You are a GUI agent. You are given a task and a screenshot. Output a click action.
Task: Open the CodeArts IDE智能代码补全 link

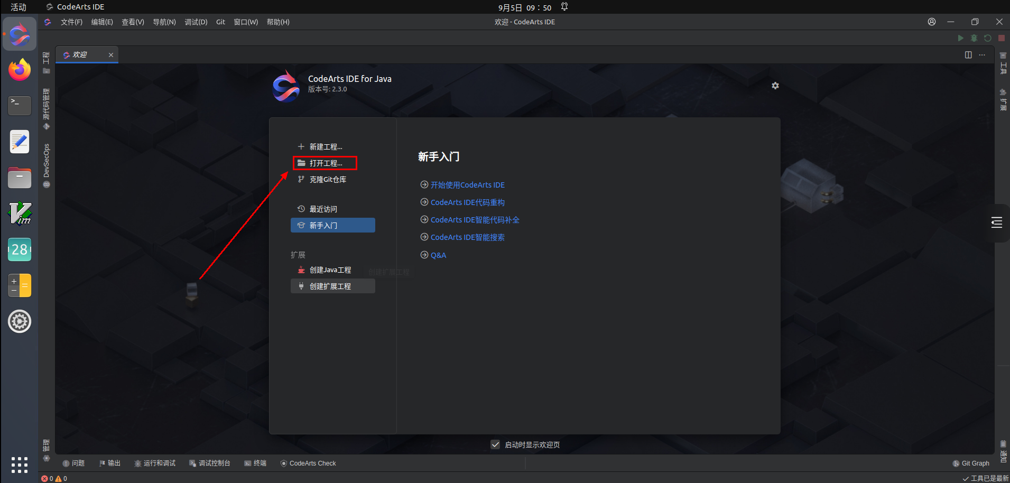pyautogui.click(x=475, y=220)
